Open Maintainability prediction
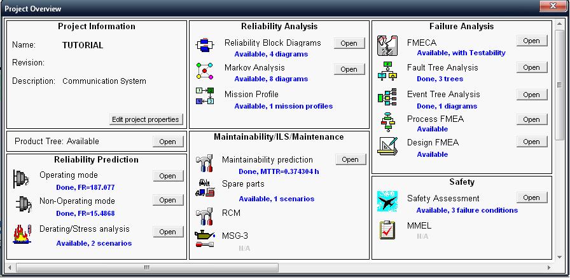 (351, 159)
